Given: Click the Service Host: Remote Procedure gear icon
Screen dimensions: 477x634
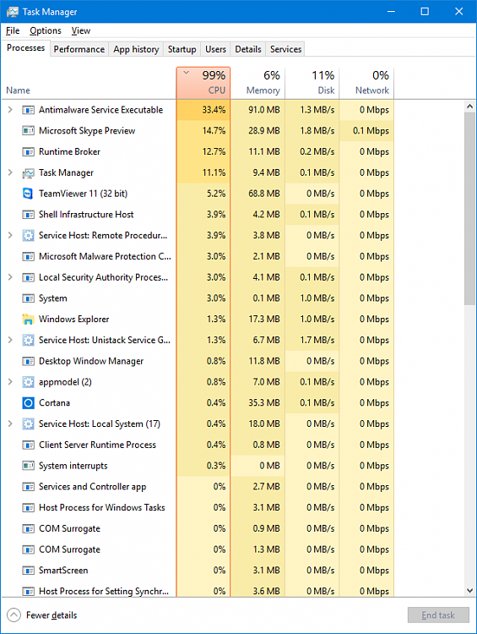Looking at the screenshot, I should click(28, 235).
